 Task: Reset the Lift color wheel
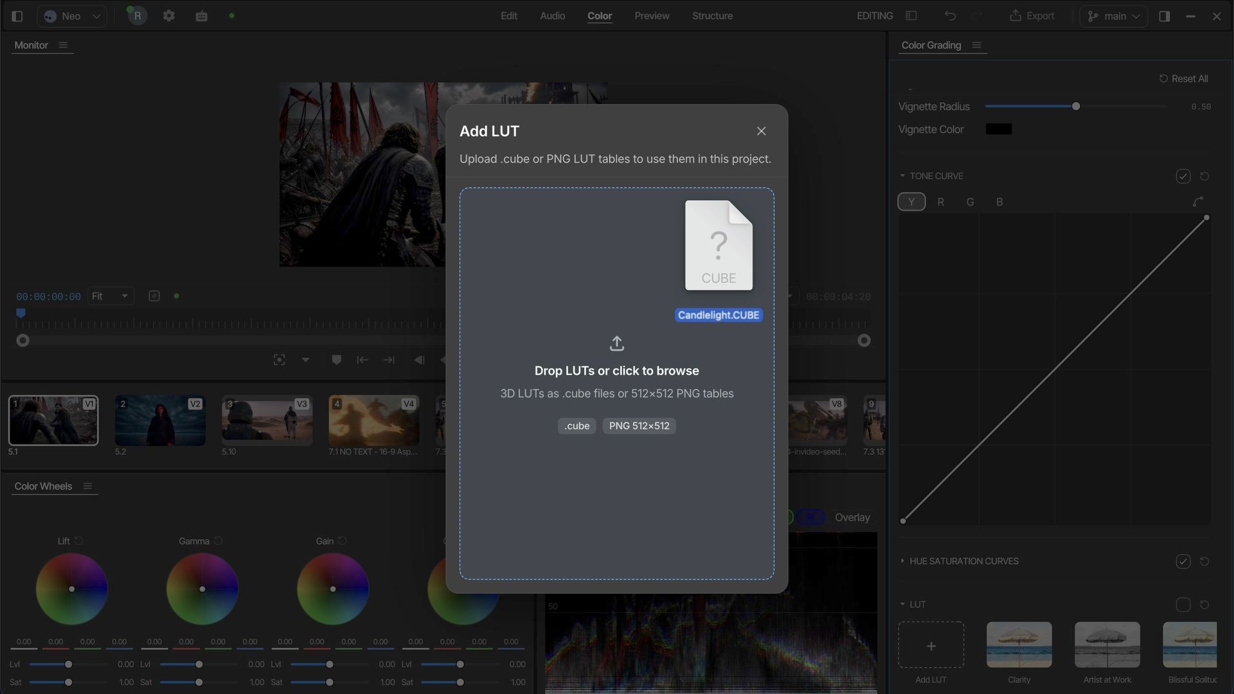79,541
